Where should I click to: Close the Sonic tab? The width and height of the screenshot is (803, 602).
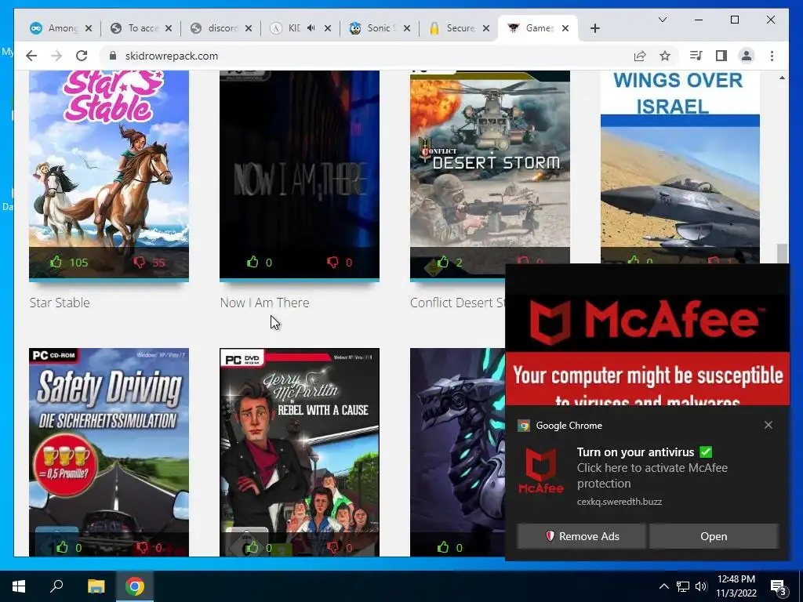coord(407,28)
